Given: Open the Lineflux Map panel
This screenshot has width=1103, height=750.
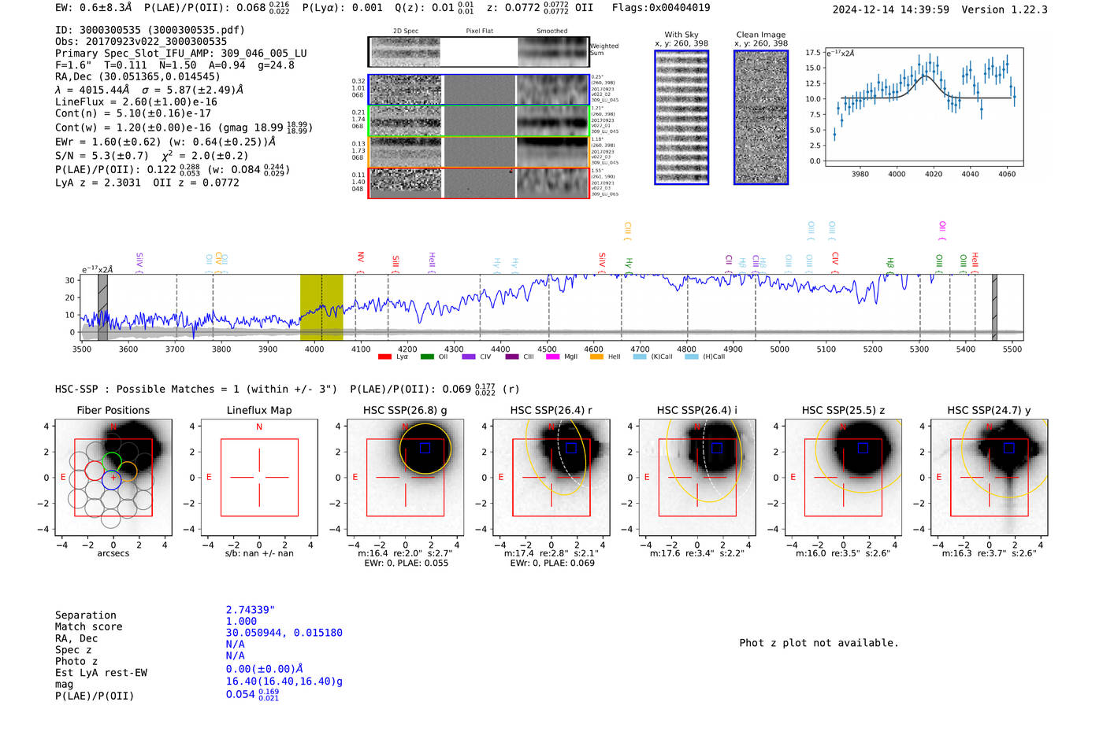Looking at the screenshot, I should click(259, 478).
